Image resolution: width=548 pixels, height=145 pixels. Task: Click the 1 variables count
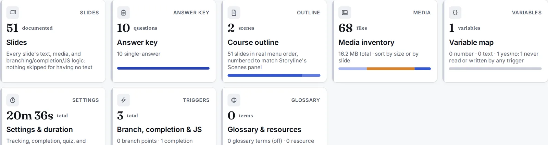[464, 28]
